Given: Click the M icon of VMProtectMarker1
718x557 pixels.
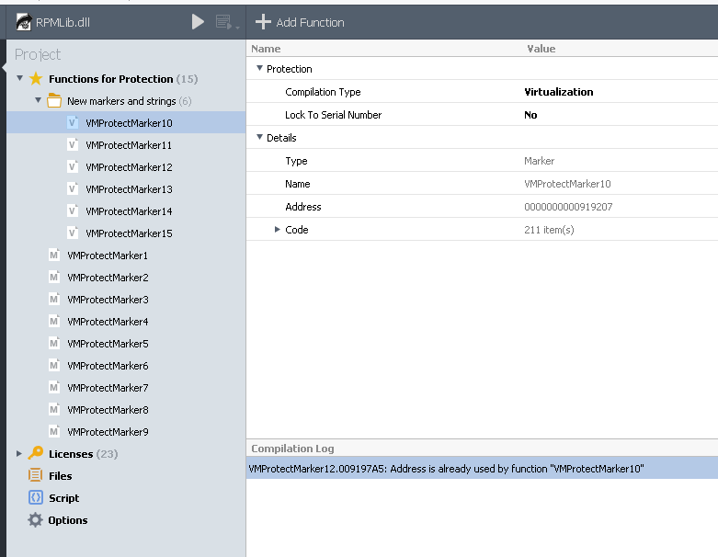Looking at the screenshot, I should click(x=54, y=255).
